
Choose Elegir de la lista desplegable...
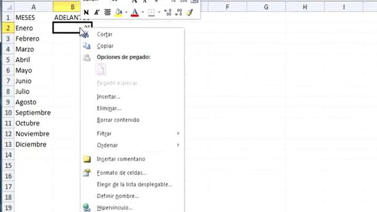coord(135,184)
